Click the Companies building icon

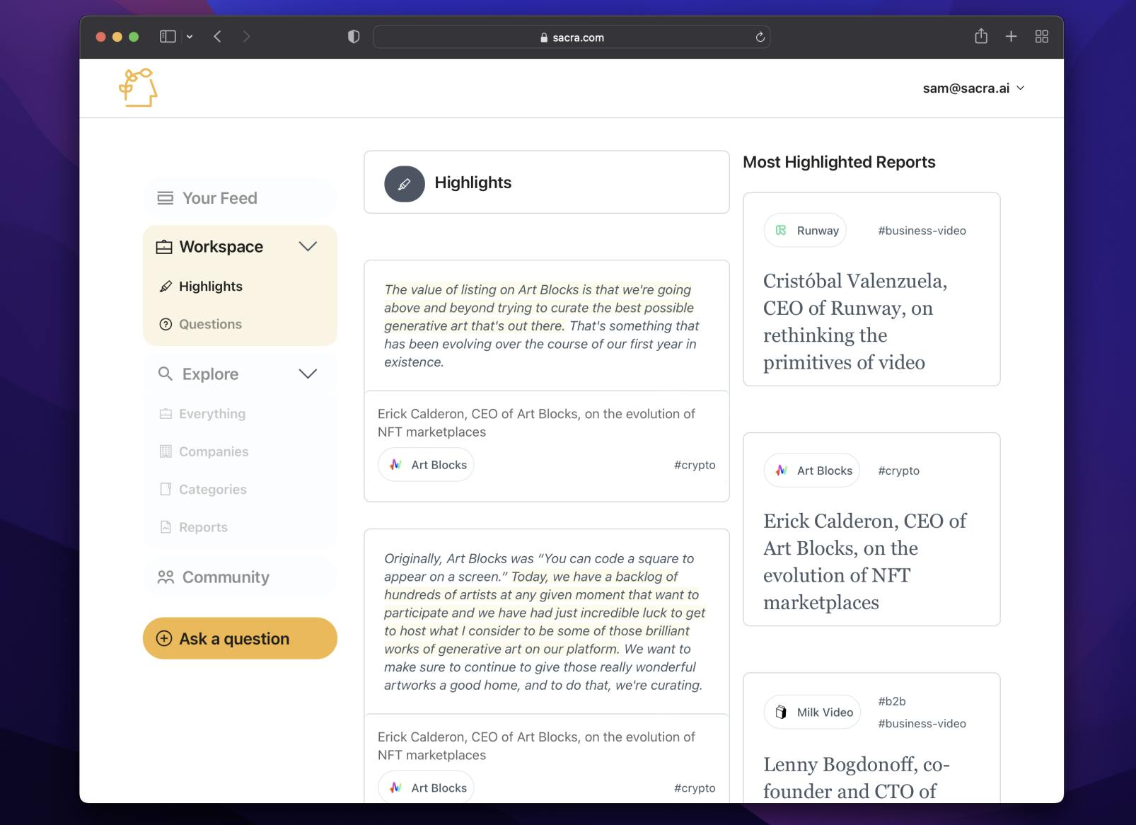[x=166, y=451]
